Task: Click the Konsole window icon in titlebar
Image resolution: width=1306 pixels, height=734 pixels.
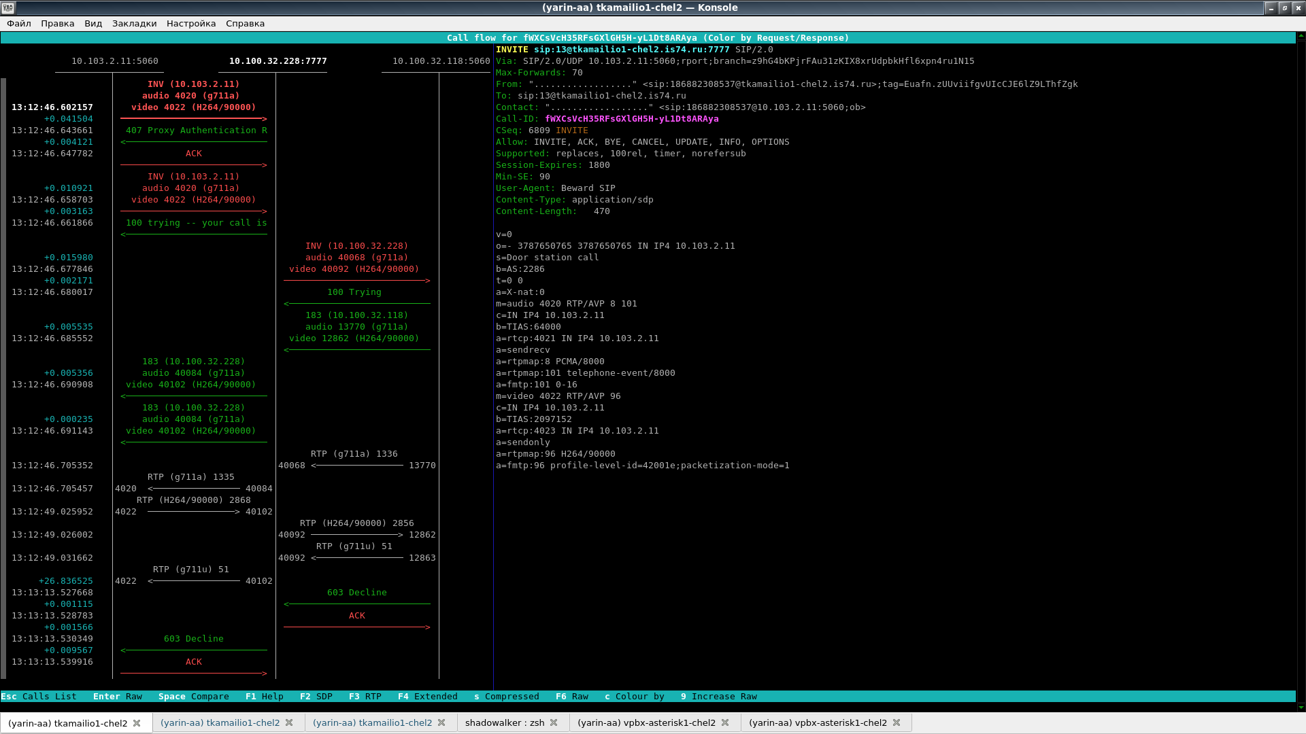Action: (x=7, y=7)
